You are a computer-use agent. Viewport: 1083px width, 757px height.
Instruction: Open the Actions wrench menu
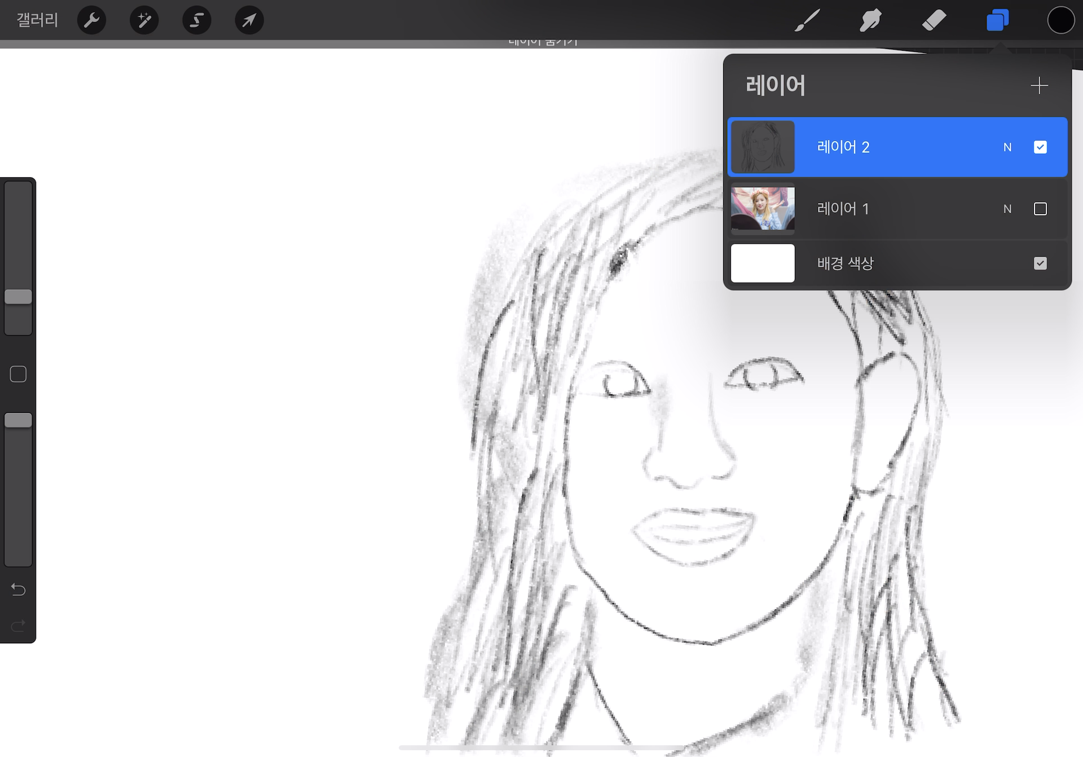91,20
